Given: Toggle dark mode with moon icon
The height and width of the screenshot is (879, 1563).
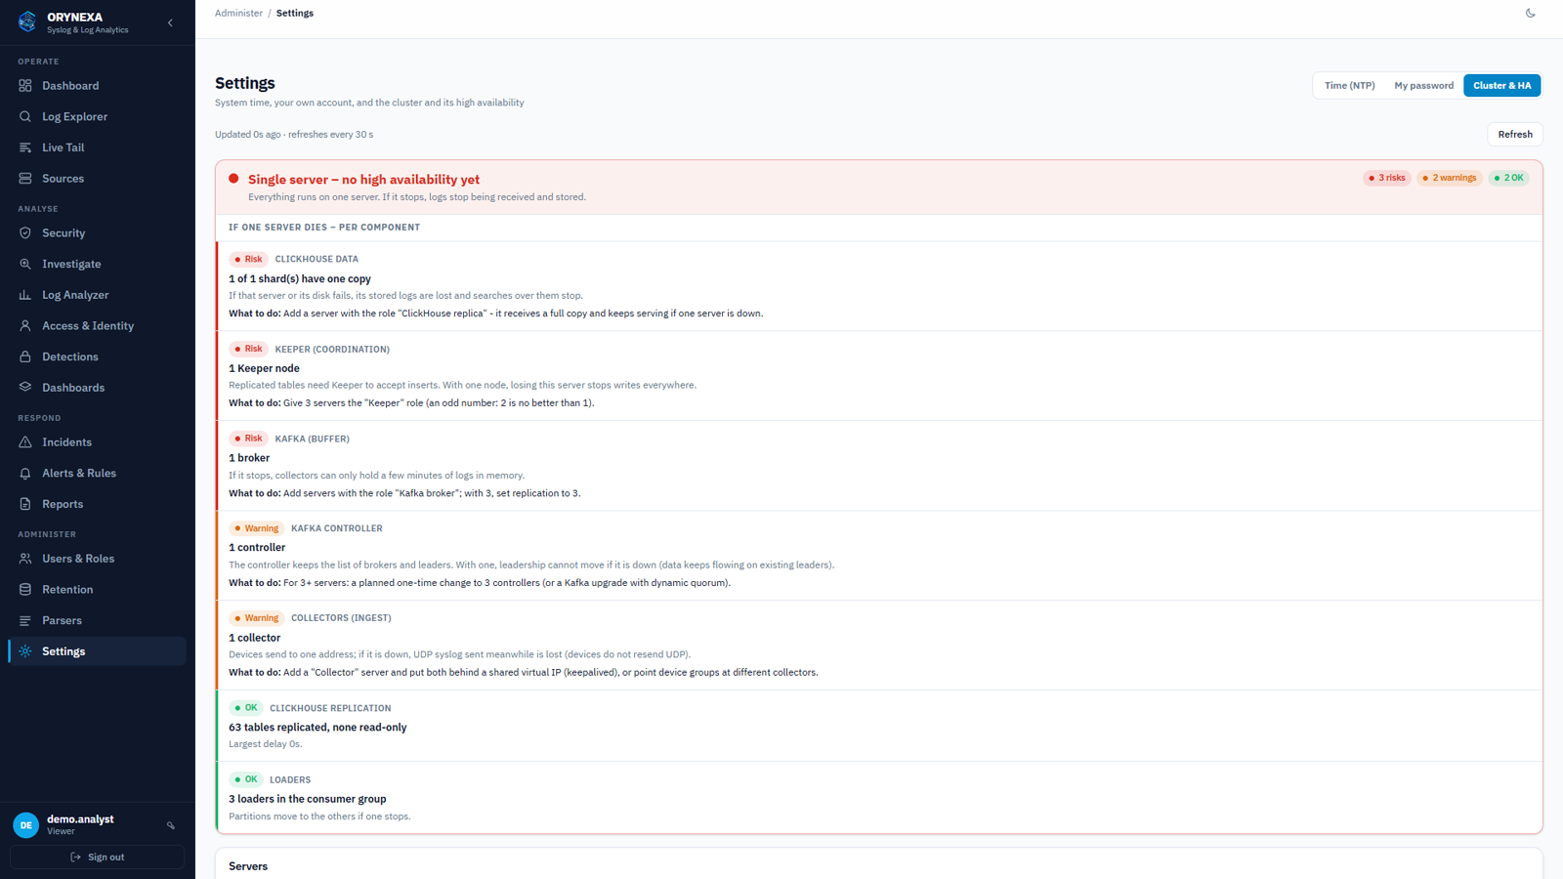Looking at the screenshot, I should 1531,14.
